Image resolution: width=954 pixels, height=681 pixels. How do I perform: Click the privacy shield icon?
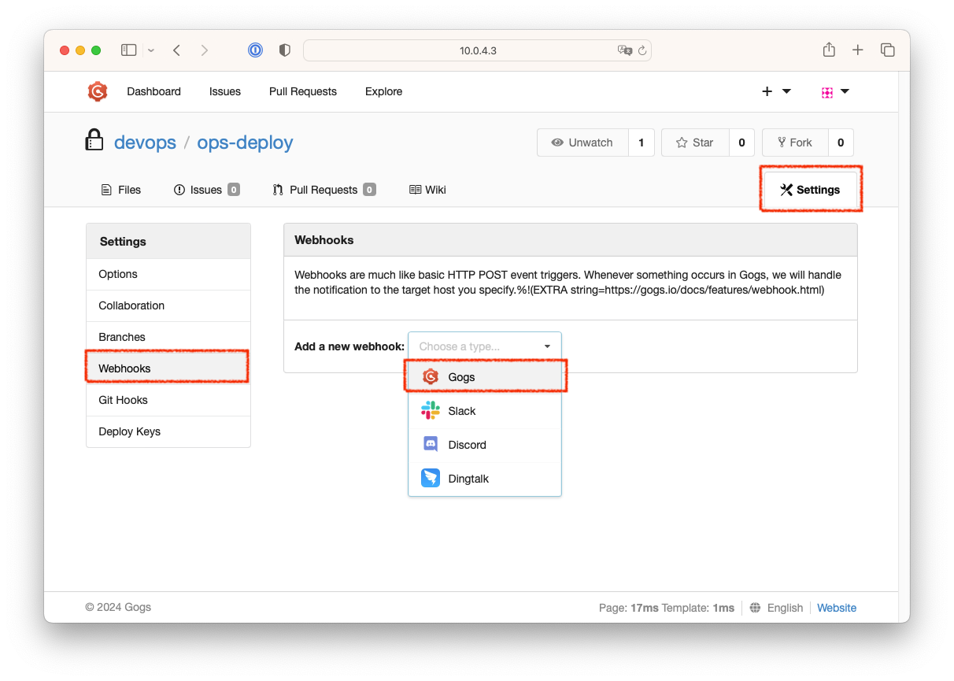[x=285, y=50]
